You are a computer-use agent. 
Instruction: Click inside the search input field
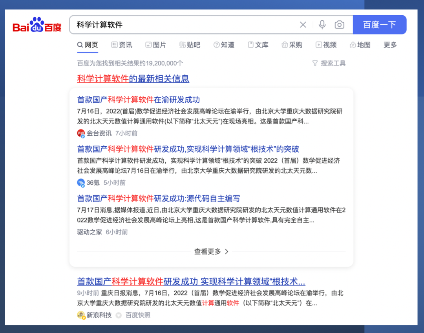click(177, 24)
